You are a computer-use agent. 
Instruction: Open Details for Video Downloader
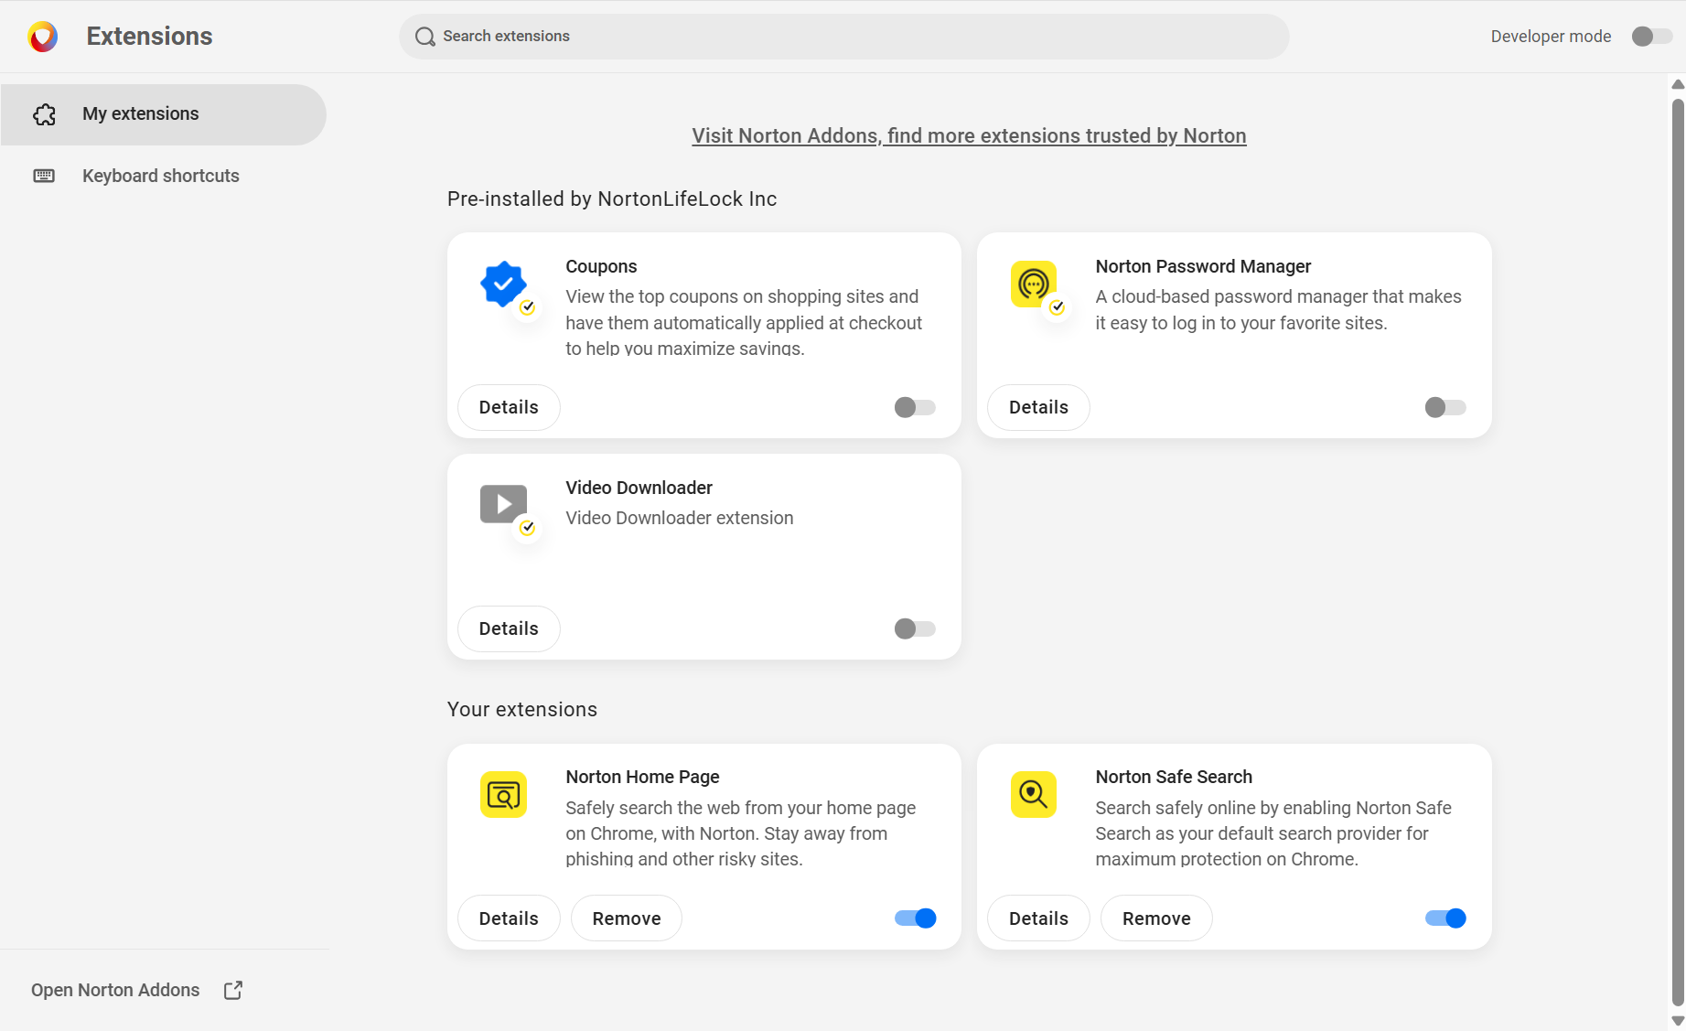click(509, 628)
